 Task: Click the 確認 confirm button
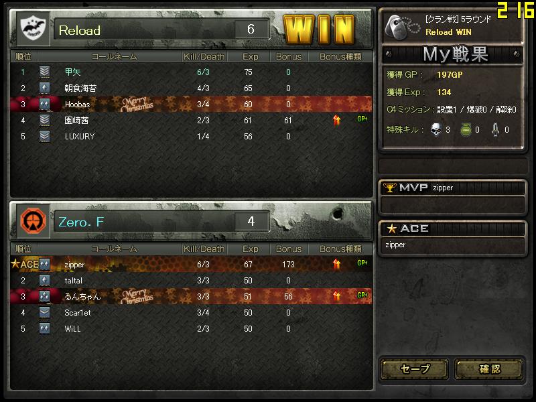(489, 369)
